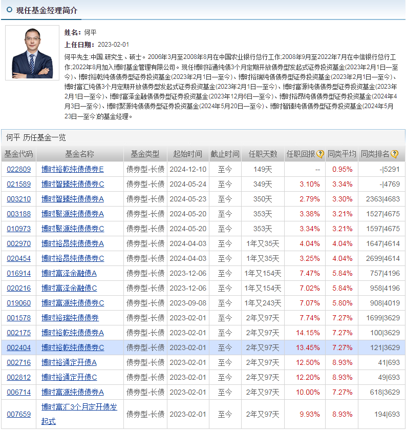Click the 上任日期 value 2023-02-01
Image resolution: width=406 pixels, height=430 pixels.
tap(114, 45)
